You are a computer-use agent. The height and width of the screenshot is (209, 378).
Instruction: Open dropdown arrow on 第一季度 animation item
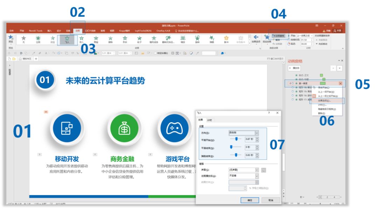(x=341, y=84)
